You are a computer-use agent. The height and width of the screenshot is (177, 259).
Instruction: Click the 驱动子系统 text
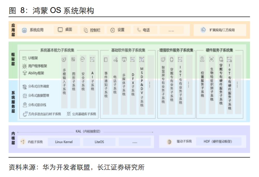tap(184, 141)
